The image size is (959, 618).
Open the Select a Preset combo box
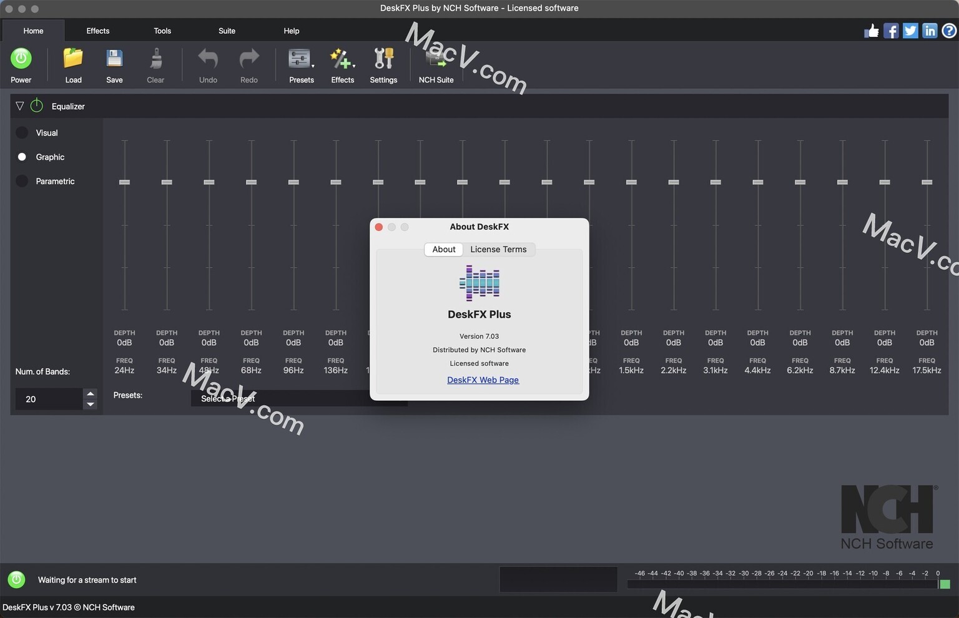click(299, 398)
